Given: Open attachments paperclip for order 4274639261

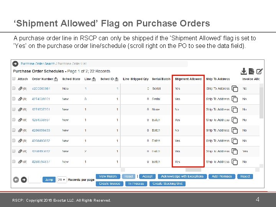Looking at the screenshot, I should click(20, 99).
